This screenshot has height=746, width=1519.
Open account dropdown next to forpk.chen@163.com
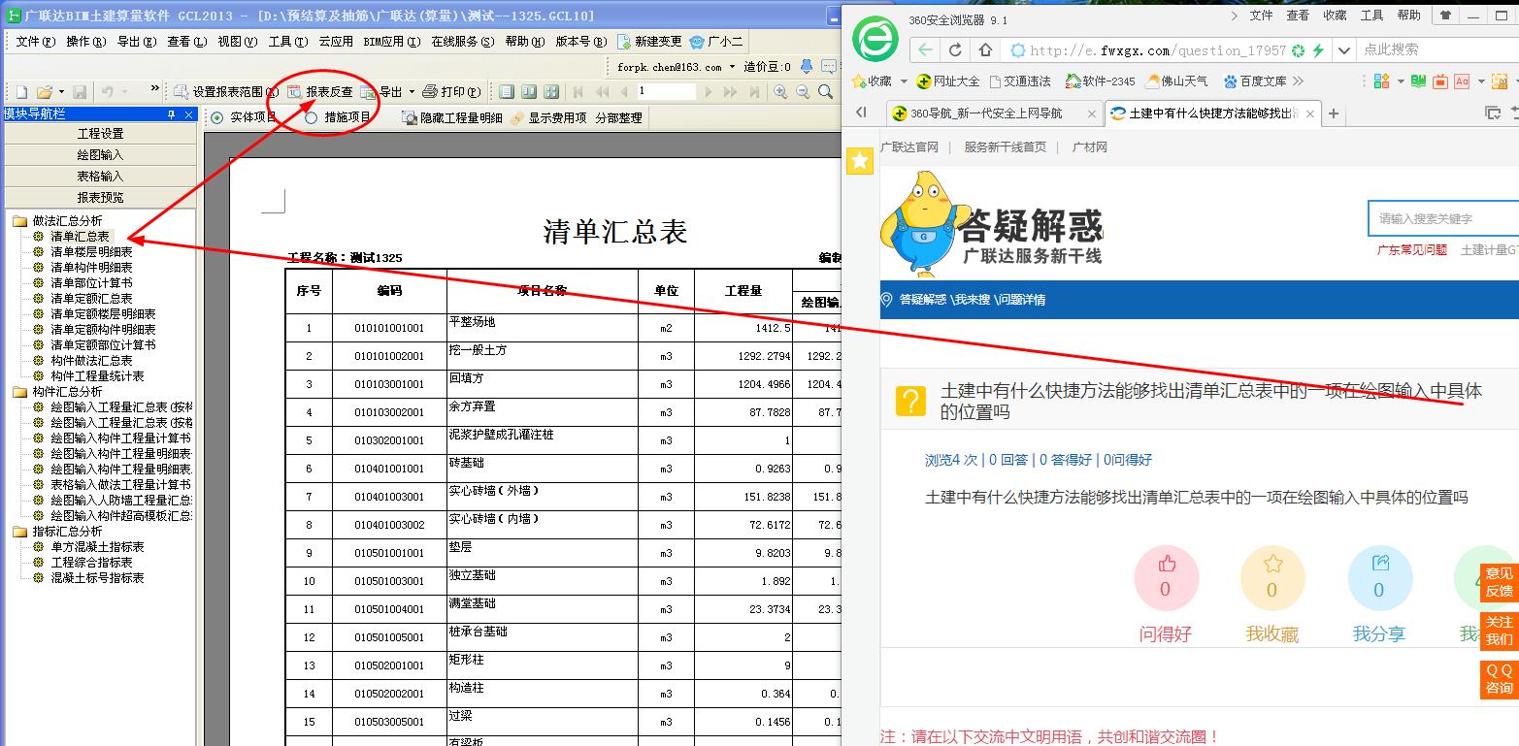(x=734, y=67)
